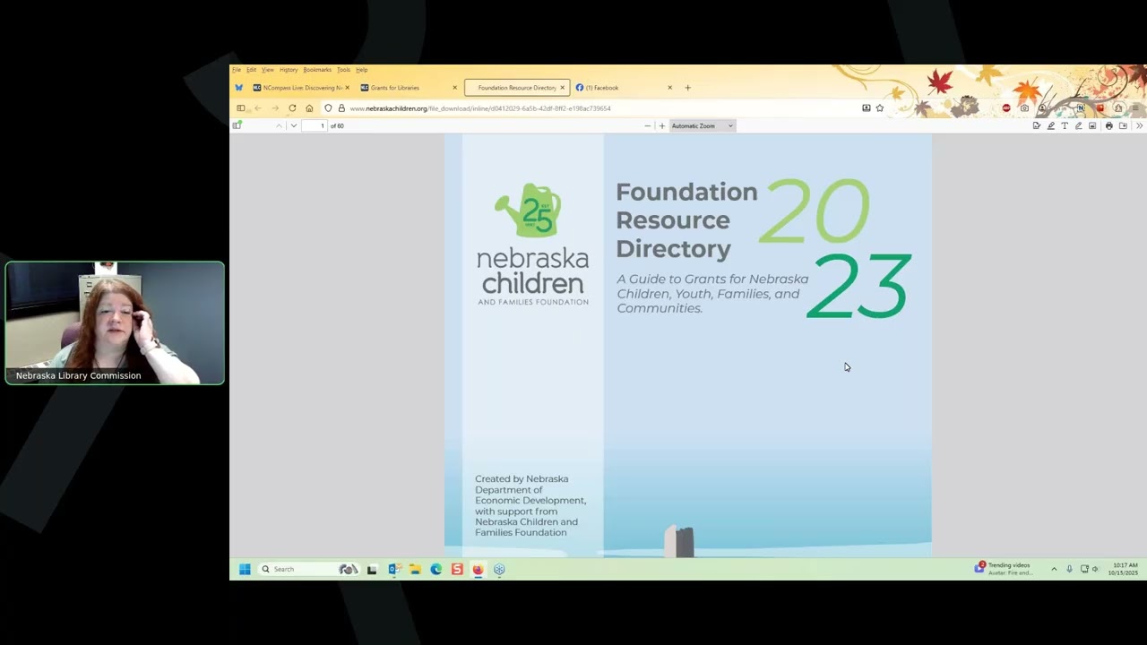Open the blue N extension icon

(x=1081, y=108)
